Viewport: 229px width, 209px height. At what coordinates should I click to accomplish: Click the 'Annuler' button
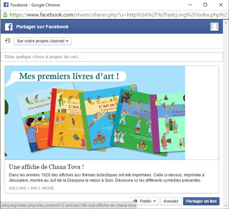click(171, 201)
